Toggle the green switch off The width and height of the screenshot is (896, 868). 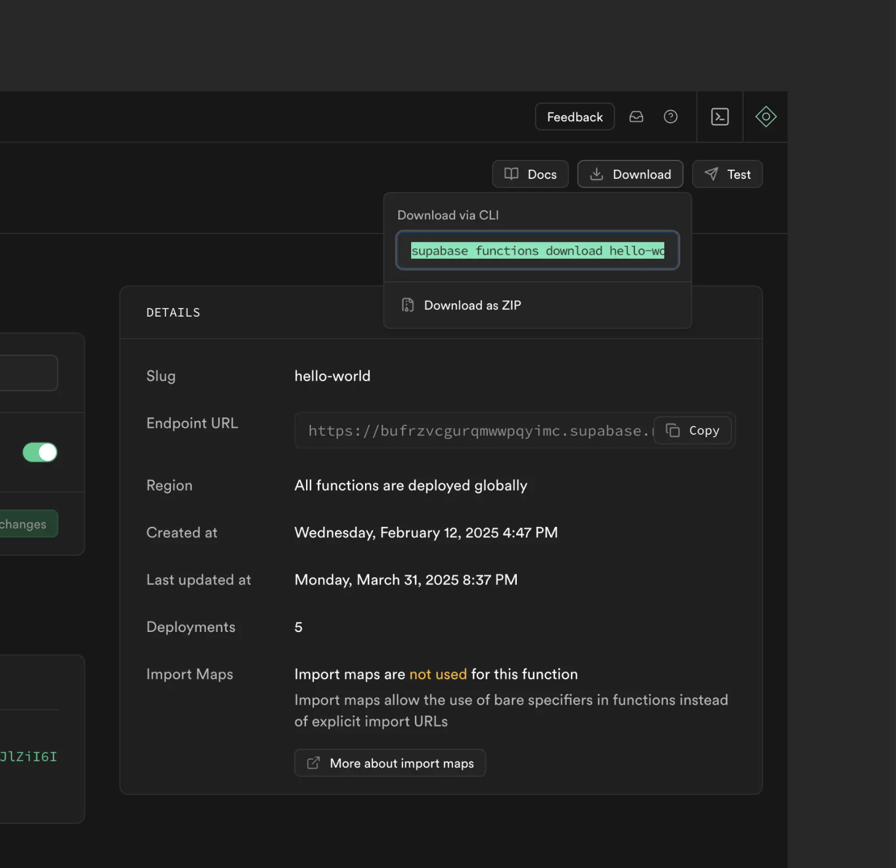(x=40, y=452)
